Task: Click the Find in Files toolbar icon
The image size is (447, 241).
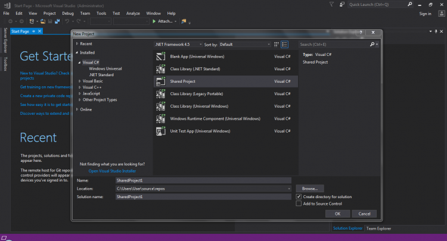Action: tap(184, 21)
